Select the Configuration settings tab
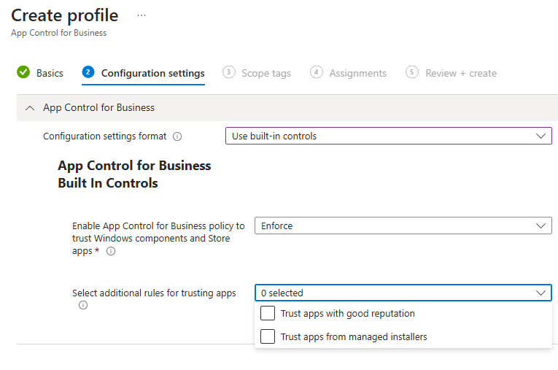 [x=152, y=73]
